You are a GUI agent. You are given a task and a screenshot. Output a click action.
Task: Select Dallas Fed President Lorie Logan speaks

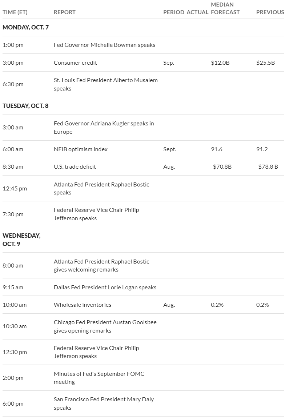coord(105,288)
